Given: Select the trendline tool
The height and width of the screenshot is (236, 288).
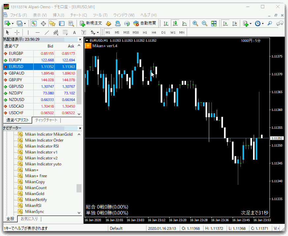Looking at the screenshot, I should 47,33.
